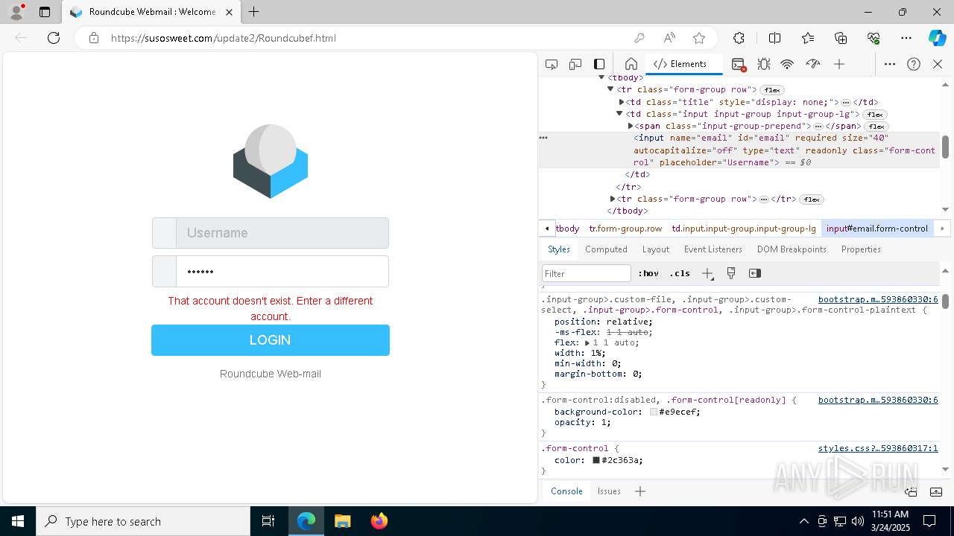954x536 pixels.
Task: Toggle rendering emulations brush icon
Action: coord(731,273)
